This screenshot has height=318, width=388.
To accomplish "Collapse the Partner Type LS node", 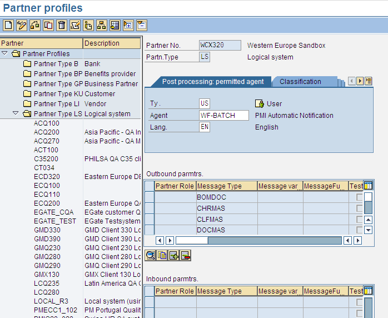I will point(16,113).
